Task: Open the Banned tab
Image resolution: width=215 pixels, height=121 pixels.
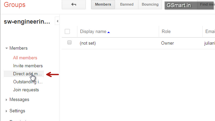Action: click(x=127, y=4)
